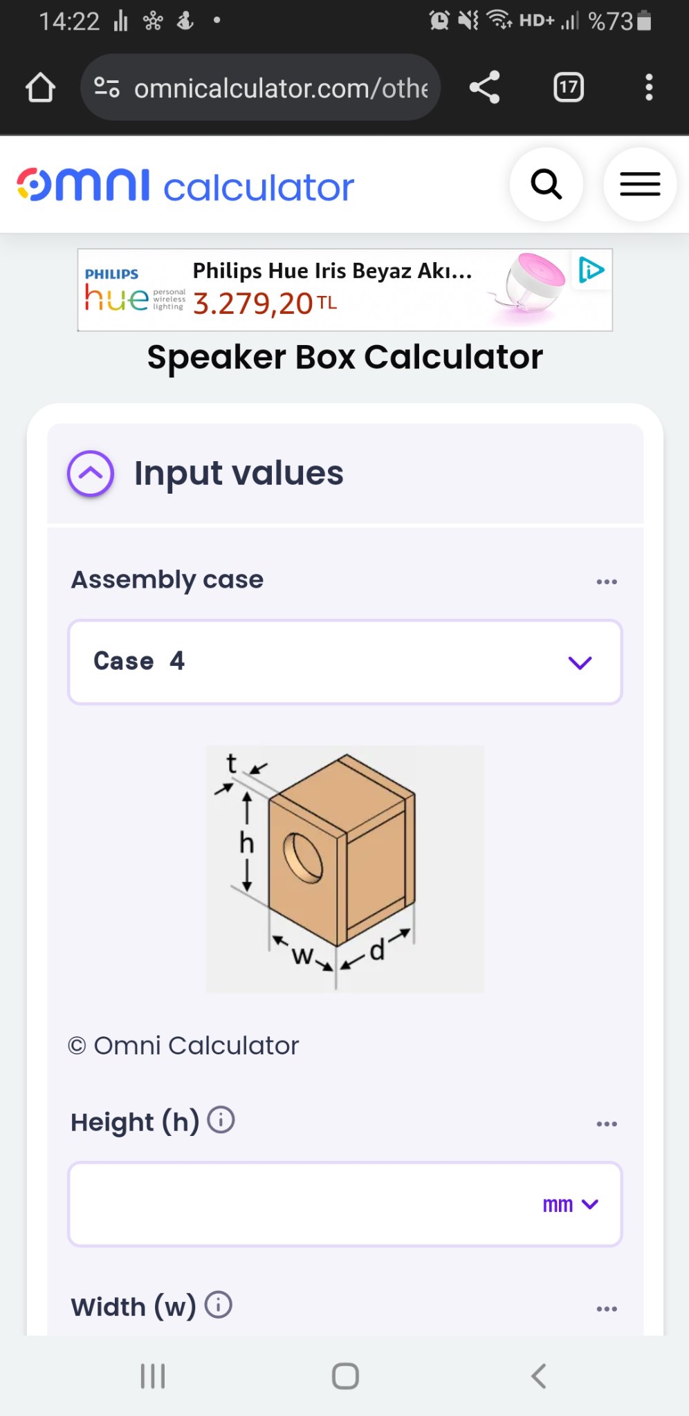Click the Omni Calculator logo
Image resolution: width=689 pixels, height=1416 pixels.
coord(185,185)
